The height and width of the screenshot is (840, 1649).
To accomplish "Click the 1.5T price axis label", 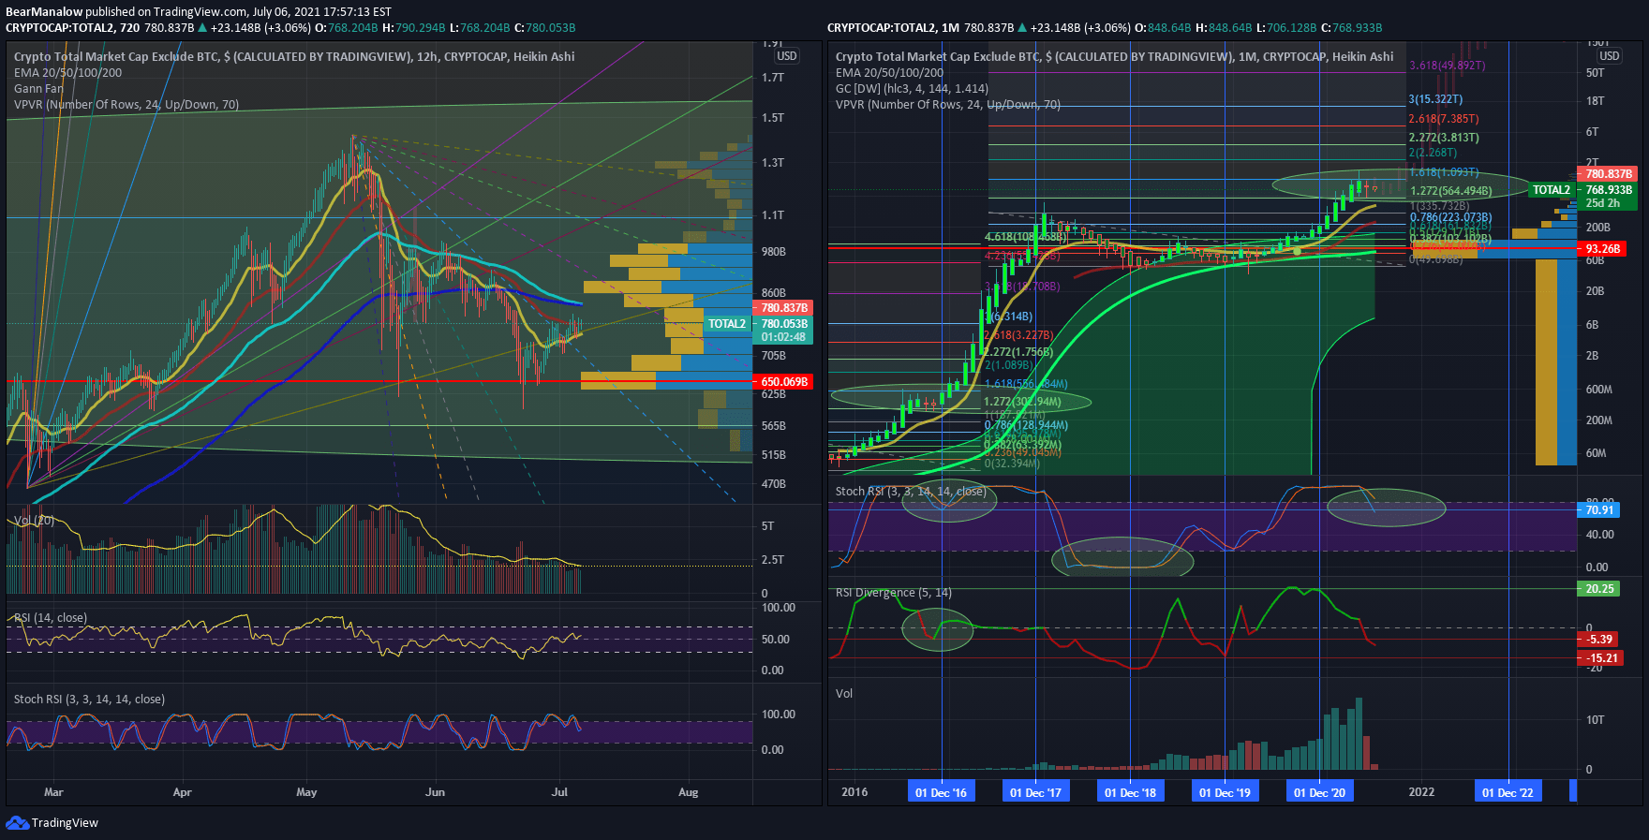I will point(773,118).
